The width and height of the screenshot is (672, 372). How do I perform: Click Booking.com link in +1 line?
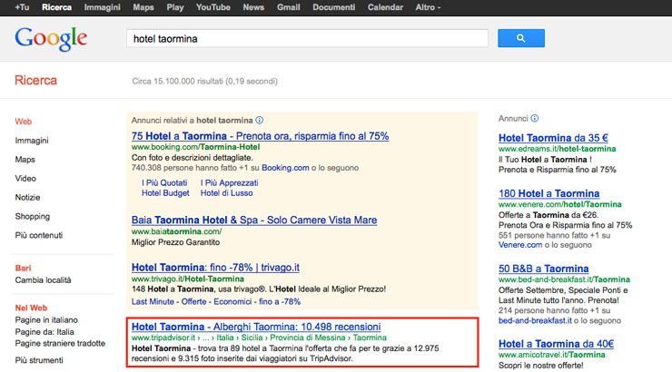285,168
